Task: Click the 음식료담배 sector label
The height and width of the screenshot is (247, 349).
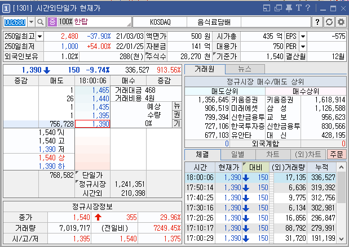Action: click(x=214, y=22)
